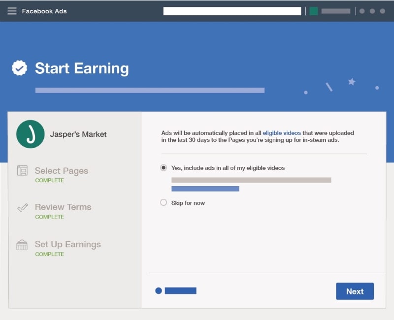The width and height of the screenshot is (394, 320).
Task: Click the progress bar under Start Earning
Action: (x=150, y=90)
